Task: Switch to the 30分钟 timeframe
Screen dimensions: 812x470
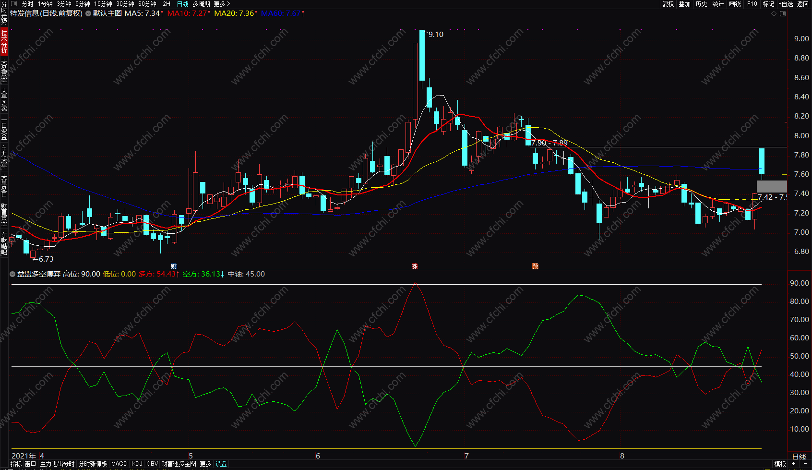Action: click(125, 4)
